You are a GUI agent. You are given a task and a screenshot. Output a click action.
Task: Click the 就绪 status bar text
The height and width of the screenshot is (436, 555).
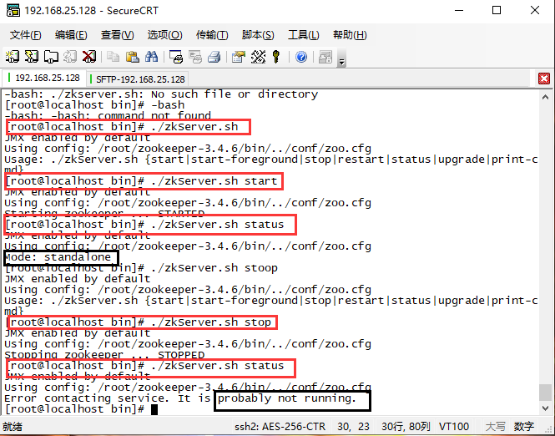click(12, 427)
